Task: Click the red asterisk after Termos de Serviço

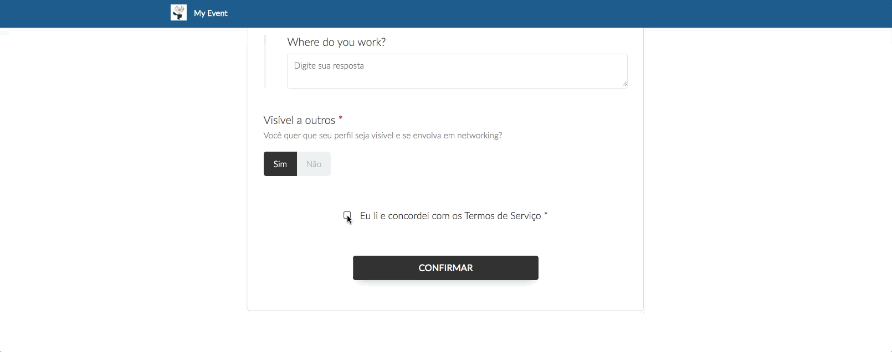Action: pos(546,214)
